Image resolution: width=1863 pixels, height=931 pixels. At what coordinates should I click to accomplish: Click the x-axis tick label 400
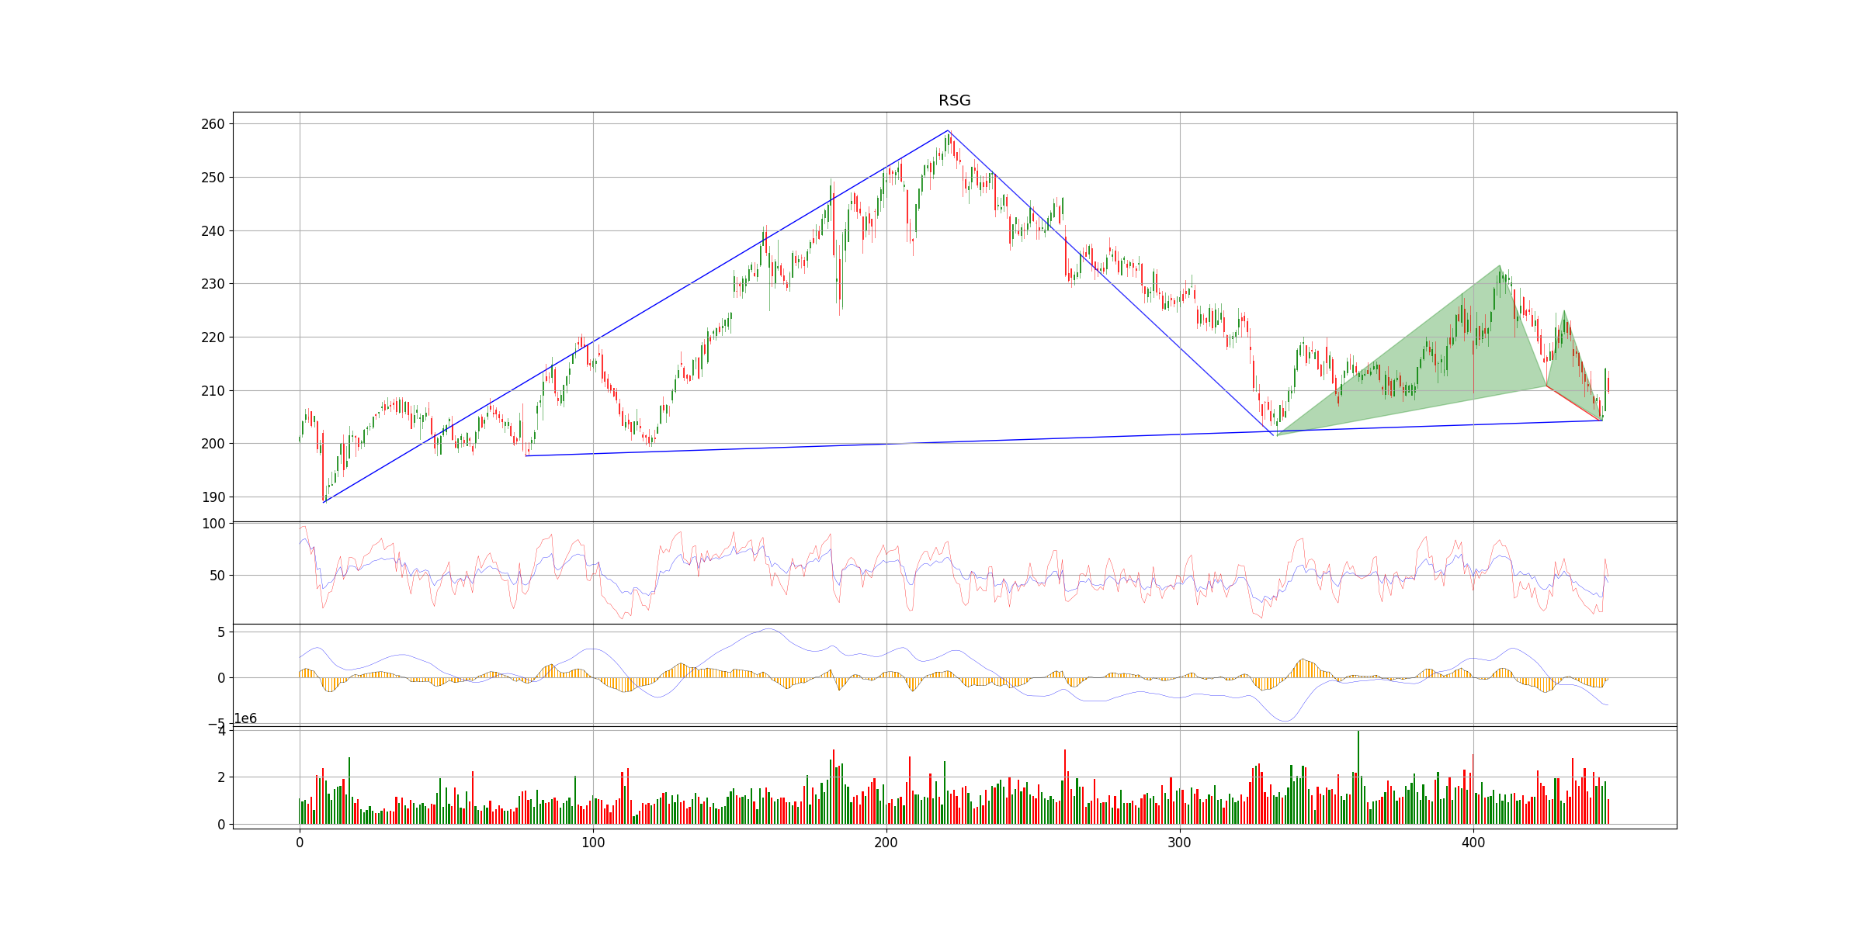[x=1473, y=843]
